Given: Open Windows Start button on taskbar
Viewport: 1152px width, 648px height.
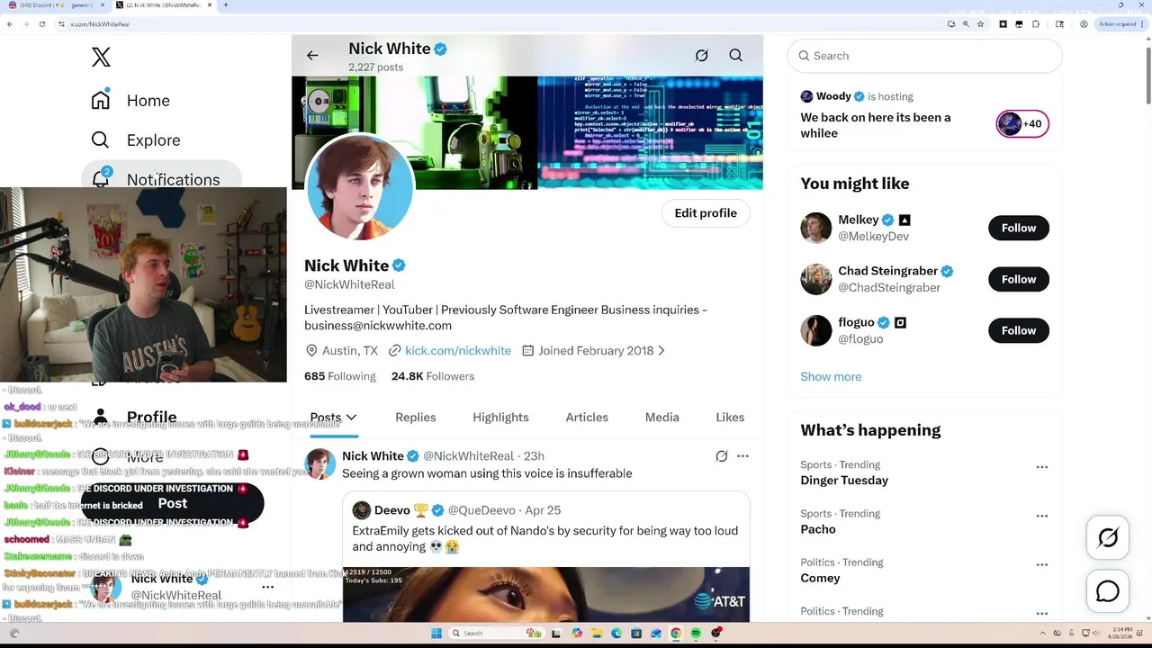Looking at the screenshot, I should tap(436, 633).
